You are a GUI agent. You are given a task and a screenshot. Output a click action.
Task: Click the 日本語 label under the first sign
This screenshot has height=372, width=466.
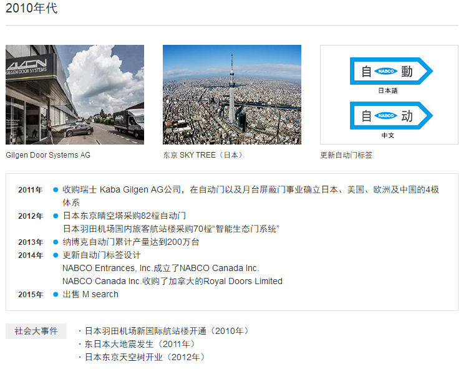(388, 90)
